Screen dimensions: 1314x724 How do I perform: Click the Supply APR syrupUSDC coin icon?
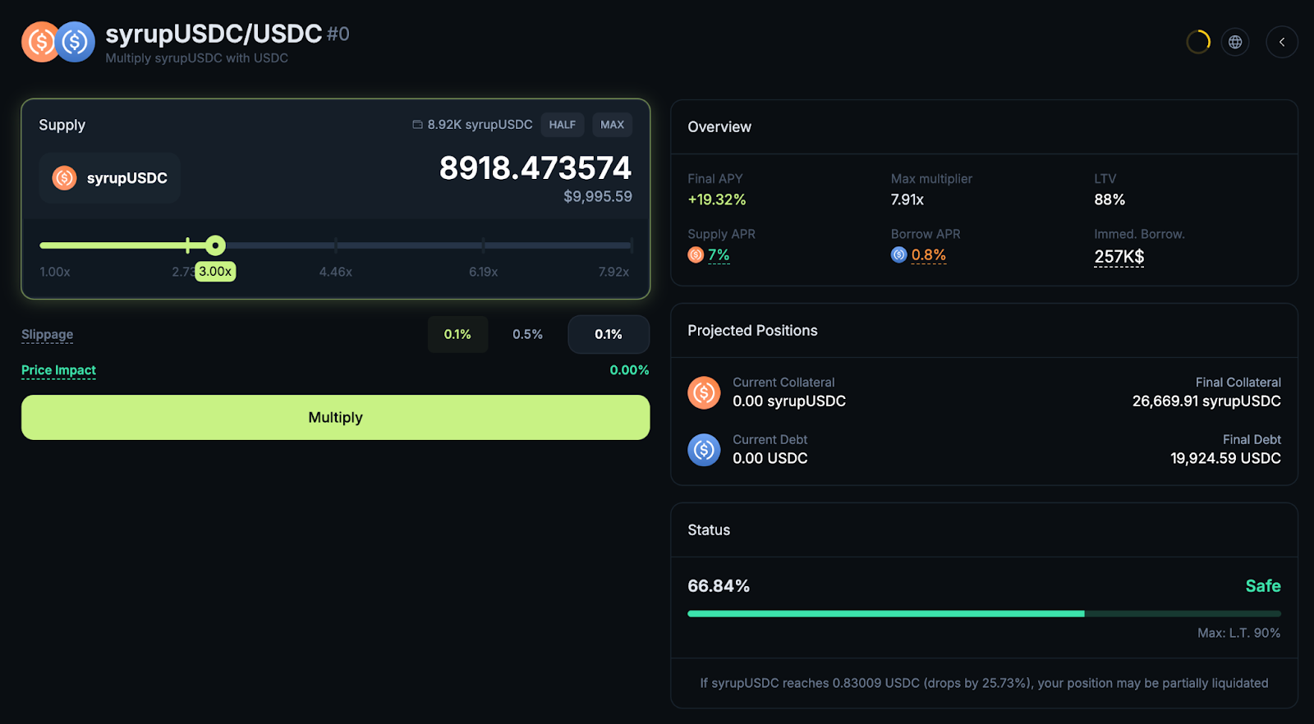click(x=696, y=255)
